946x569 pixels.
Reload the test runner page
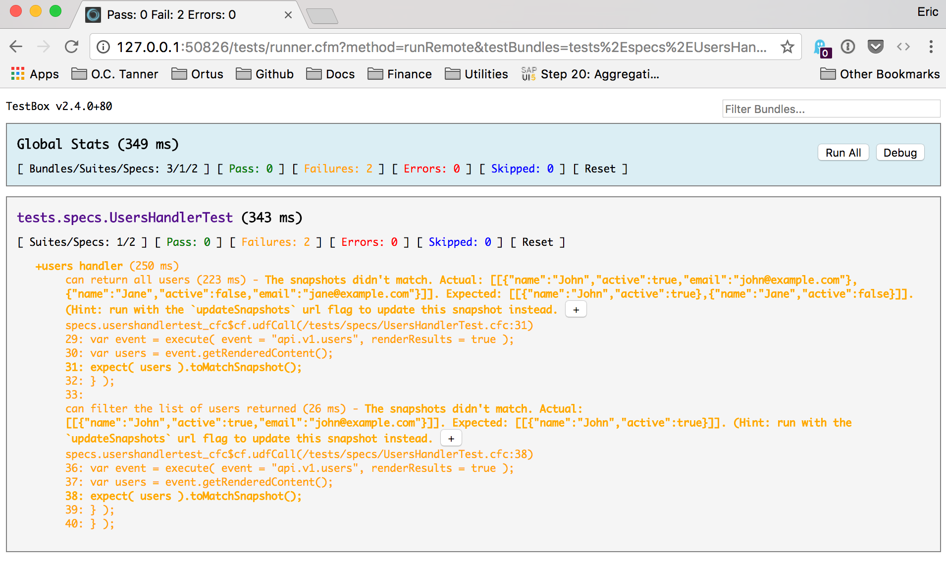72,47
